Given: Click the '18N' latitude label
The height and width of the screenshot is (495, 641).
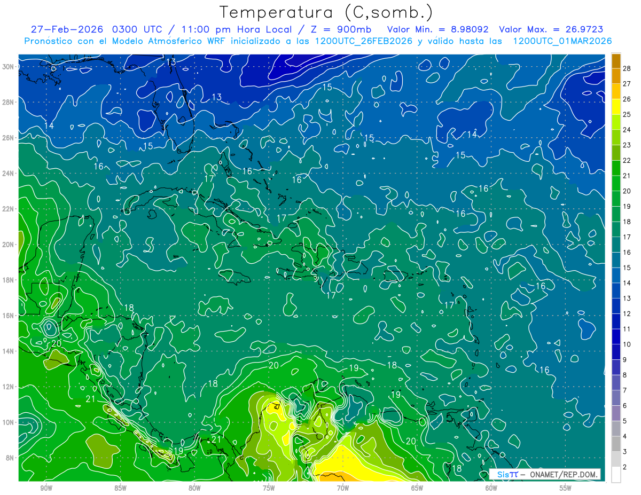Looking at the screenshot, I should click(9, 280).
